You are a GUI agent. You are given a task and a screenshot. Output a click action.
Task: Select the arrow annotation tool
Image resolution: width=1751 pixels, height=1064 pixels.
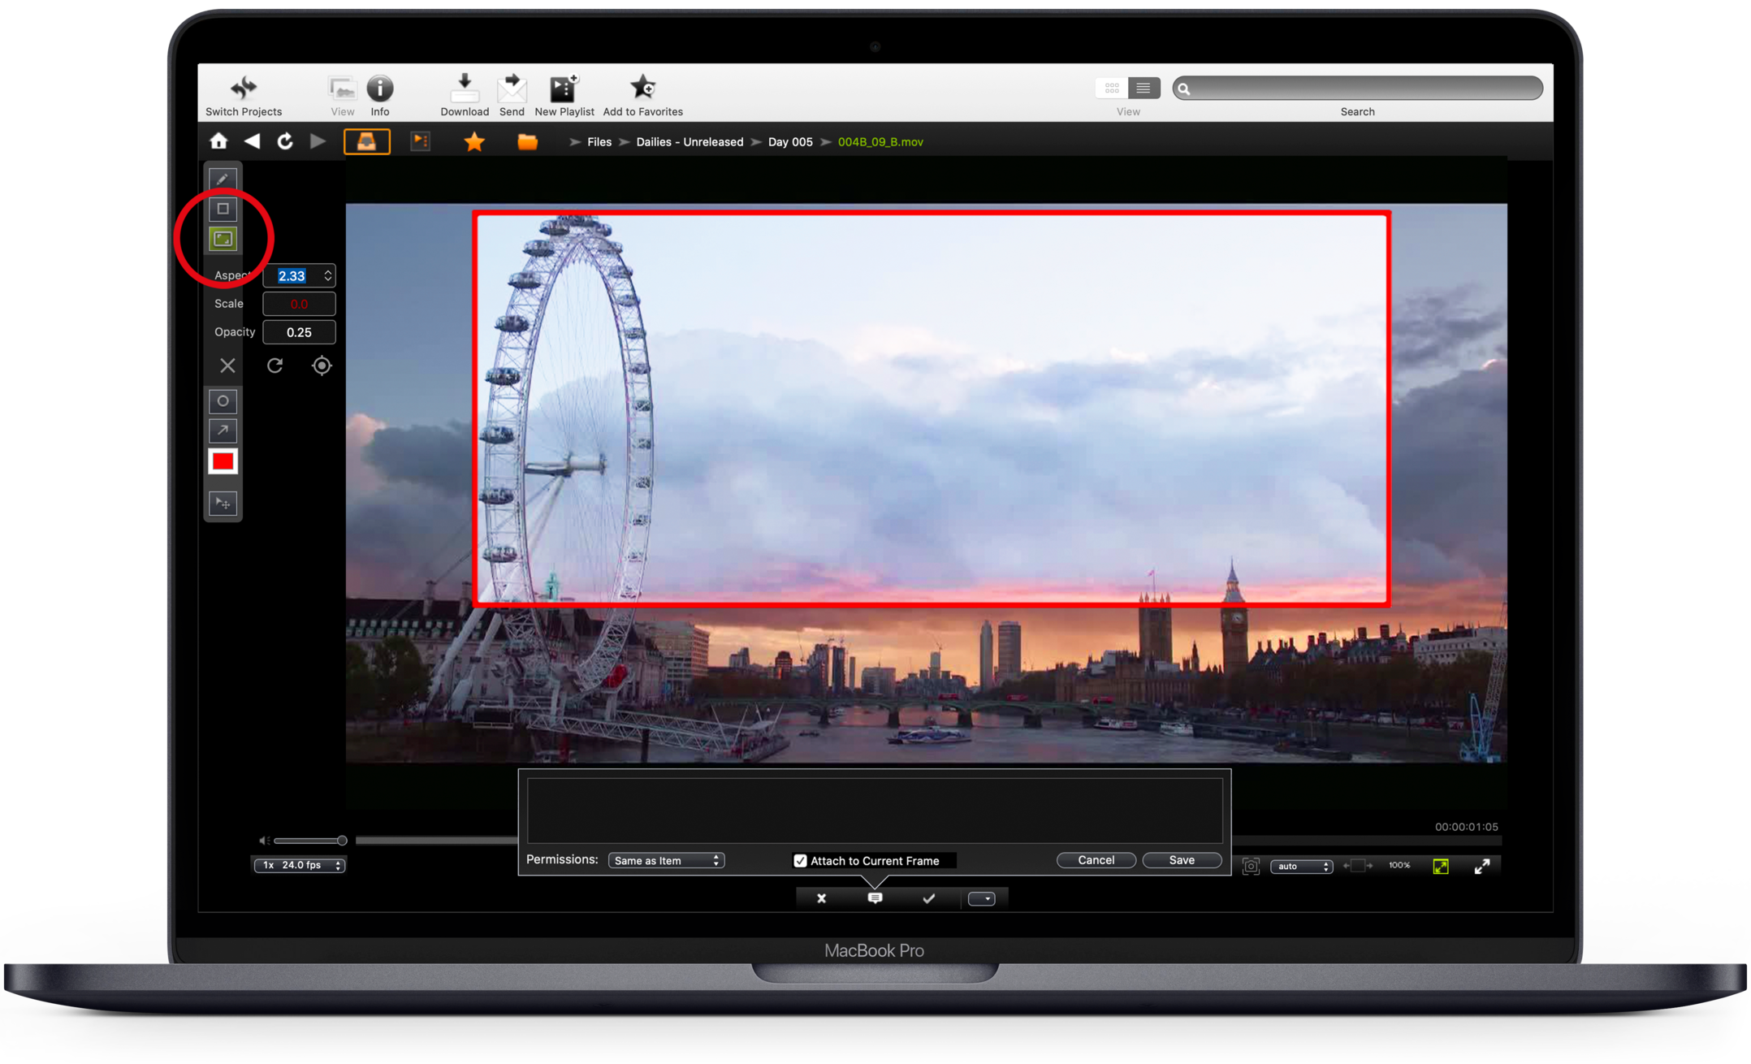[223, 430]
